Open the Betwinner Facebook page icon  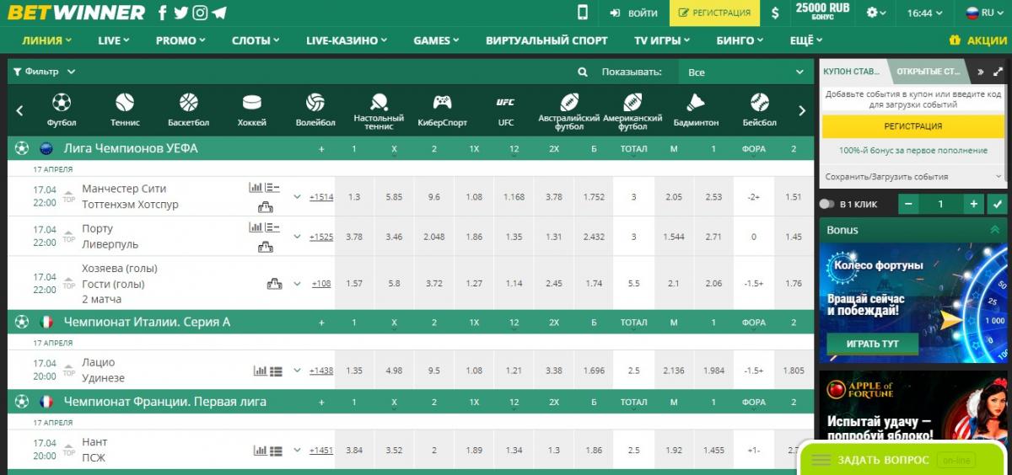tap(163, 13)
